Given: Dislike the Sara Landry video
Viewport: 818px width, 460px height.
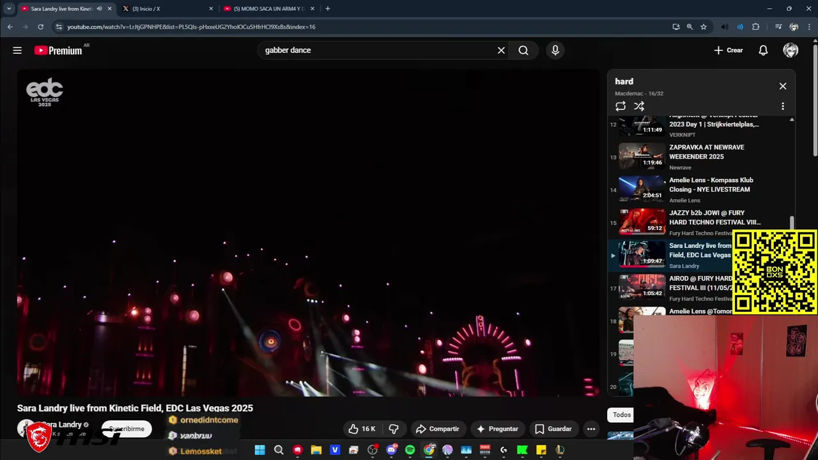Looking at the screenshot, I should click(394, 429).
